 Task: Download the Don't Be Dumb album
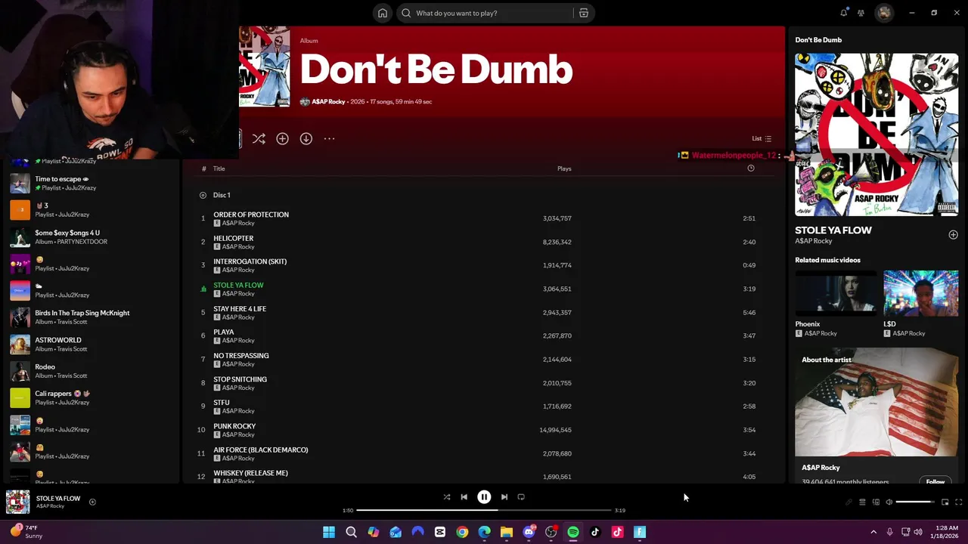pos(306,139)
